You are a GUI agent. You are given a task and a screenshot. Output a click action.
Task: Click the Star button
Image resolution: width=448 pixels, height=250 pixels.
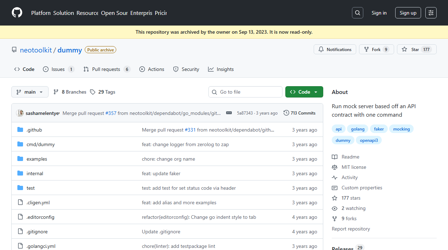coord(417,50)
